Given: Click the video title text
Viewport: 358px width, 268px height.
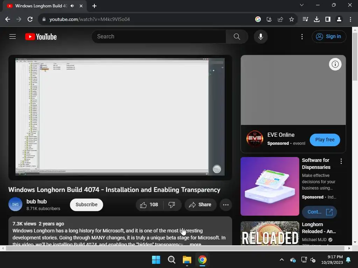Looking at the screenshot, I should coord(114,190).
